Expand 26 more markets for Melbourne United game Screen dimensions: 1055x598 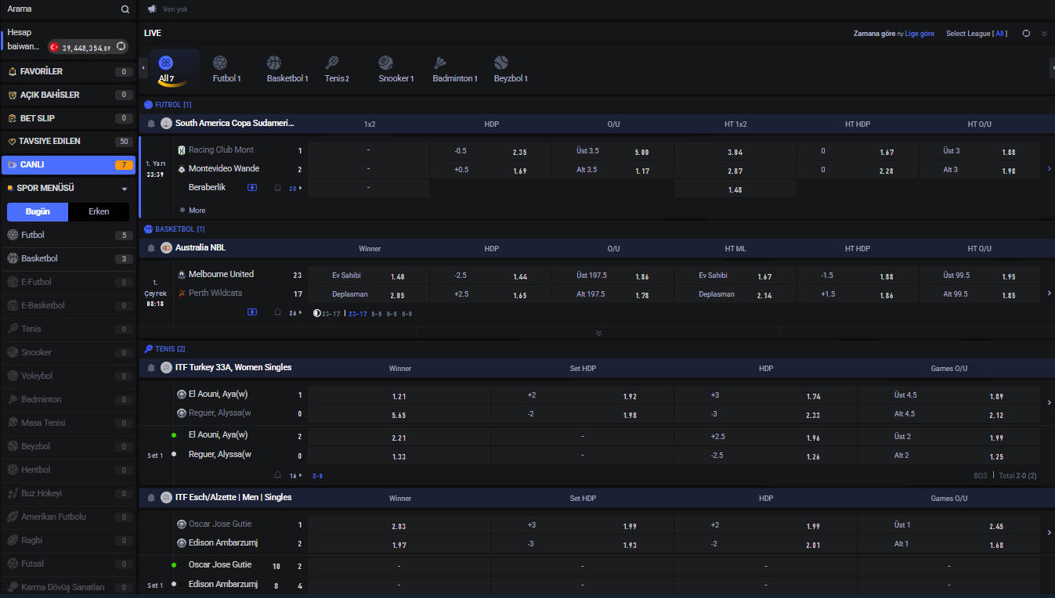tap(295, 313)
